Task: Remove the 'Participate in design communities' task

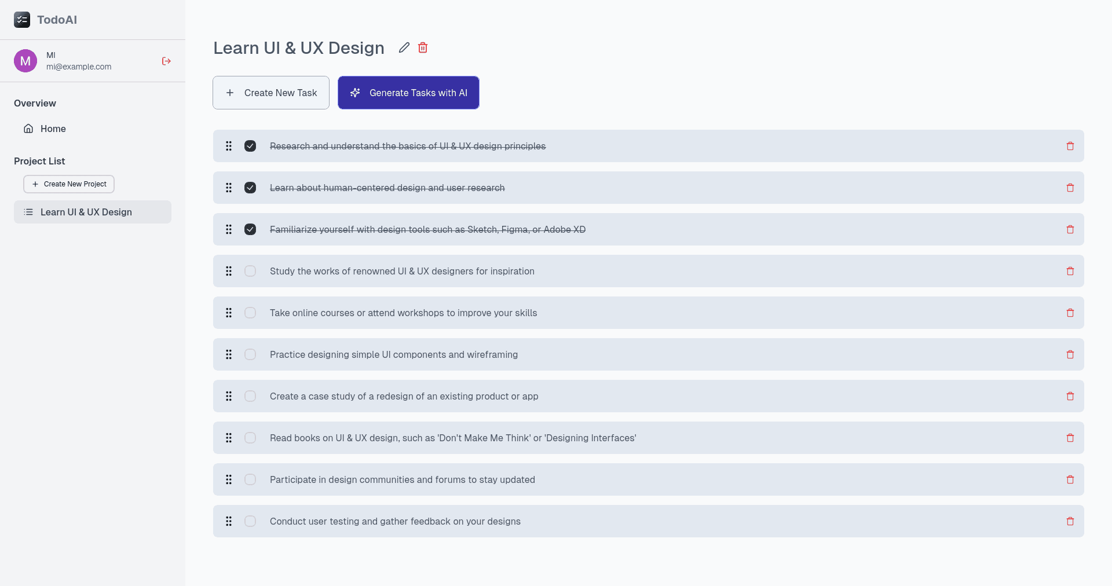Action: [x=1070, y=479]
